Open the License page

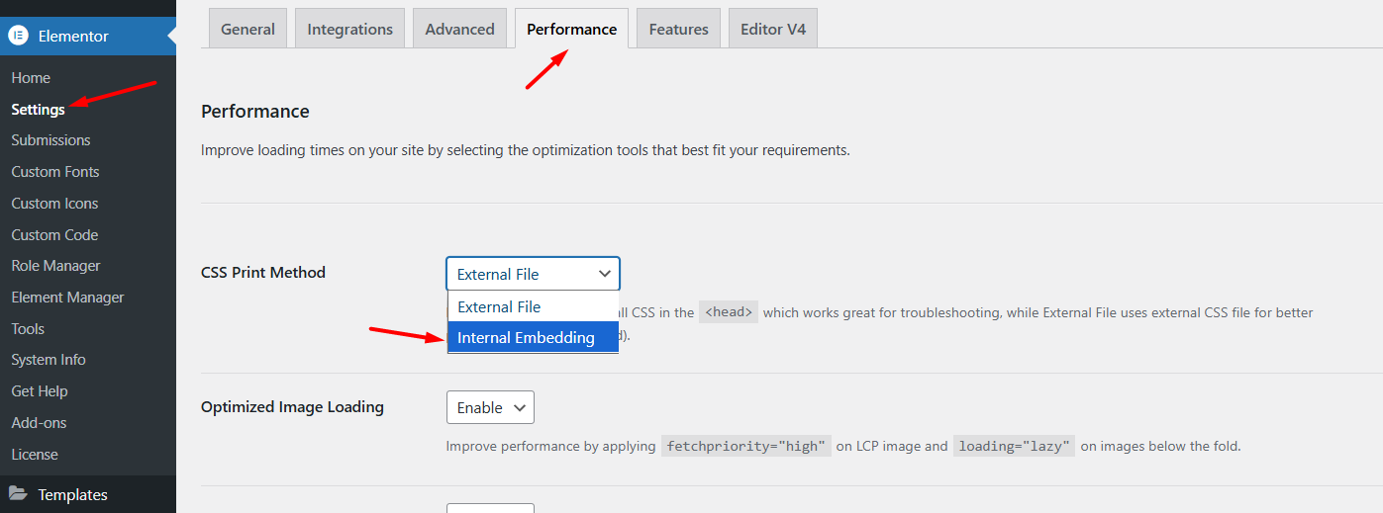pyautogui.click(x=35, y=455)
